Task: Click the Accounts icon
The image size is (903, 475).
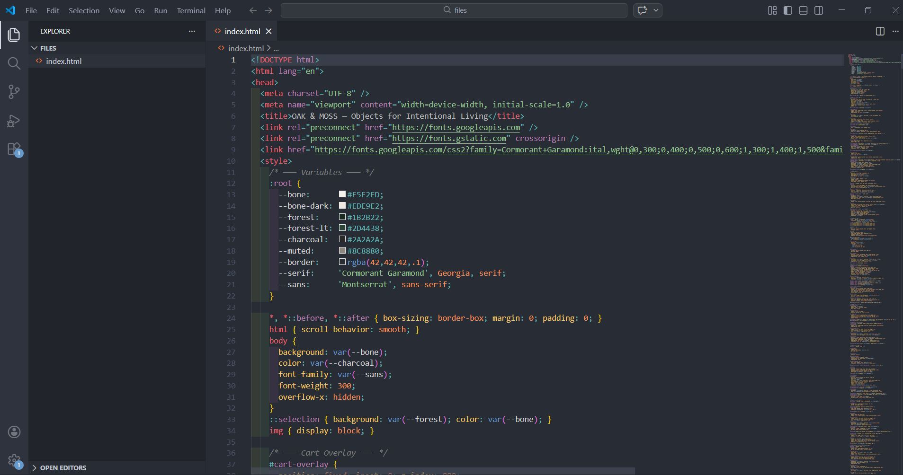Action: tap(14, 431)
